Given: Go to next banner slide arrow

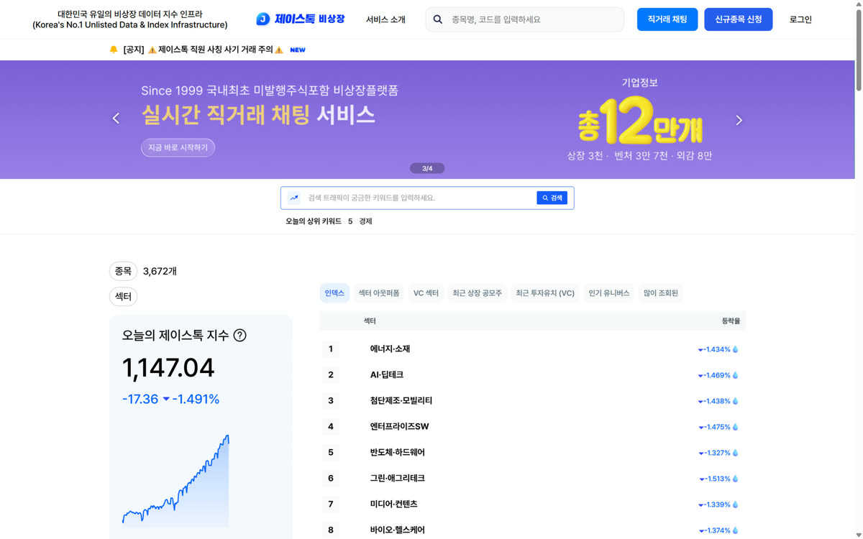Looking at the screenshot, I should coord(739,120).
